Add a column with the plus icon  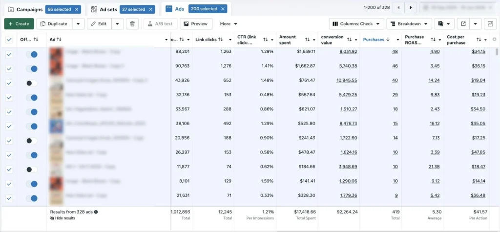494,39
